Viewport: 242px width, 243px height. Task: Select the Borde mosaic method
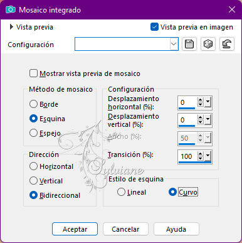click(33, 104)
